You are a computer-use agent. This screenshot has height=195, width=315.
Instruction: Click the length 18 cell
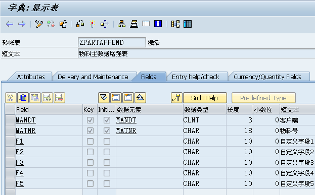pyautogui.click(x=240, y=131)
